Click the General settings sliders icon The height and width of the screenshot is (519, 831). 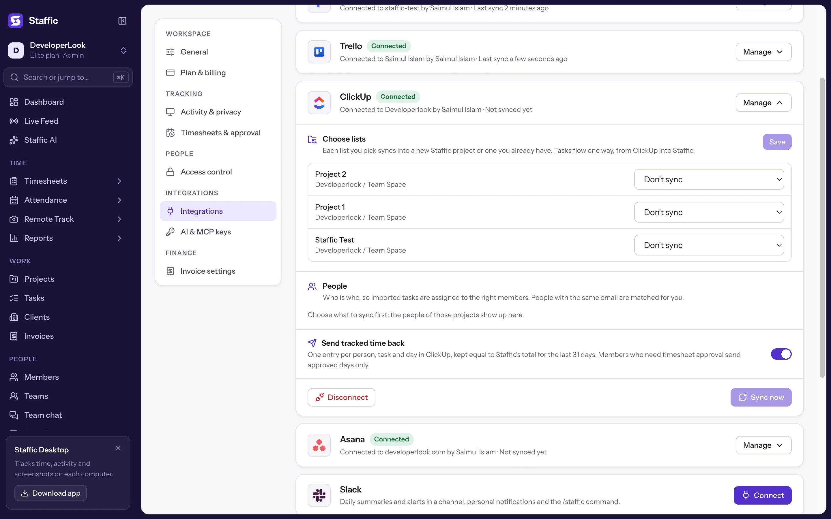(x=170, y=52)
